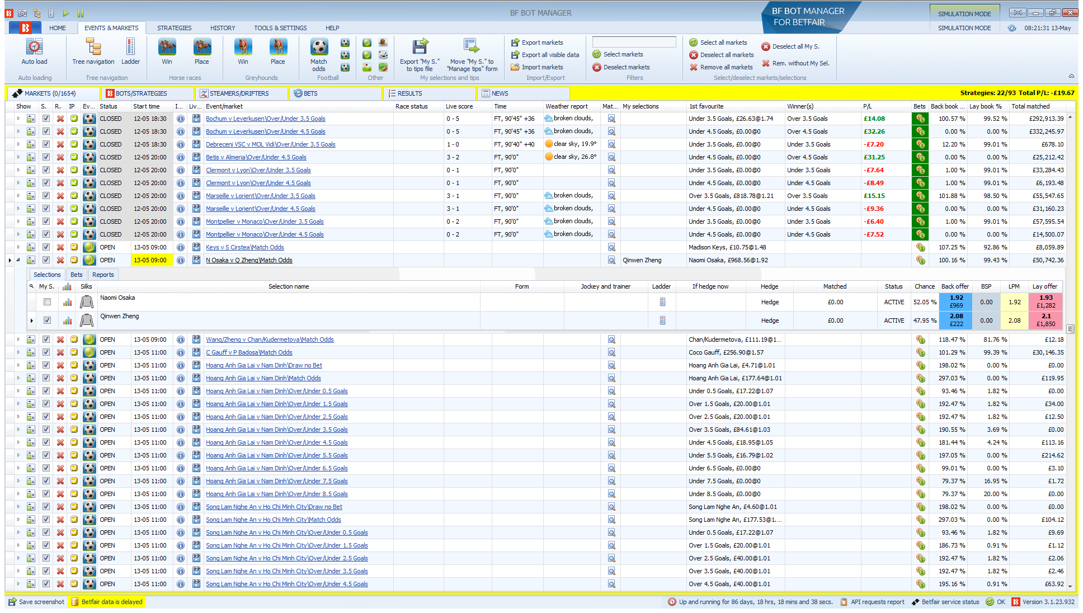Click Deselect markets in Filters

[x=621, y=67]
